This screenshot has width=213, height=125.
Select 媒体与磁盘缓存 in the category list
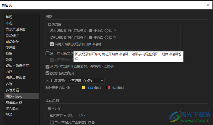point(17,66)
